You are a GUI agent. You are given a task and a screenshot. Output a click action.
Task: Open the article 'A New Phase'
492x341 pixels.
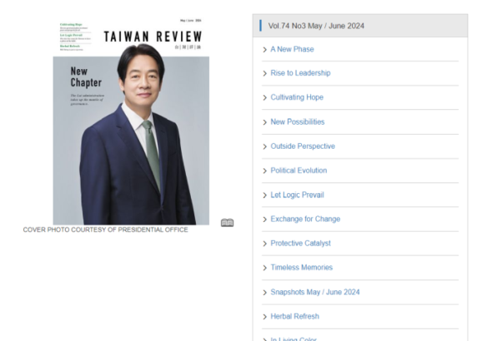292,49
